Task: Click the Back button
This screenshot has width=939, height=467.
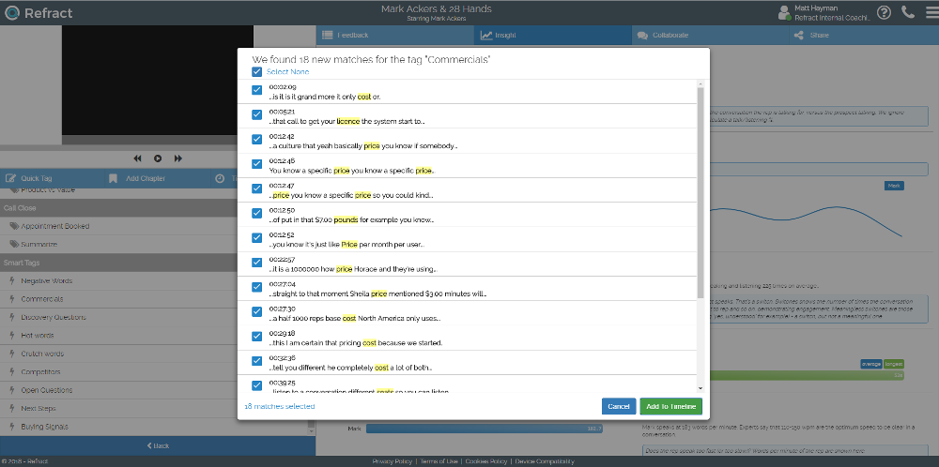Action: coord(158,445)
